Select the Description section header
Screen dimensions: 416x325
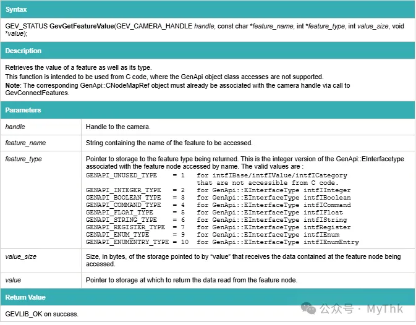(208, 51)
